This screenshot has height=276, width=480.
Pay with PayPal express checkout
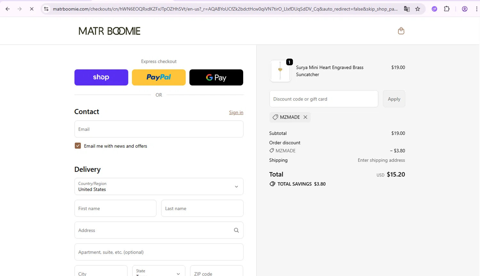pyautogui.click(x=159, y=77)
